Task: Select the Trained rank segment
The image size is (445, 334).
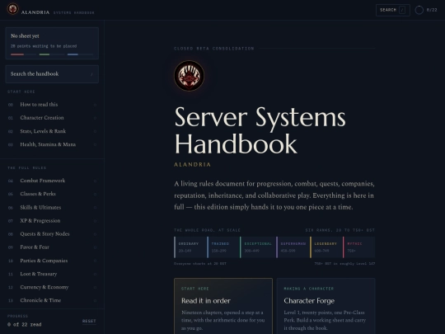Action: (223, 247)
